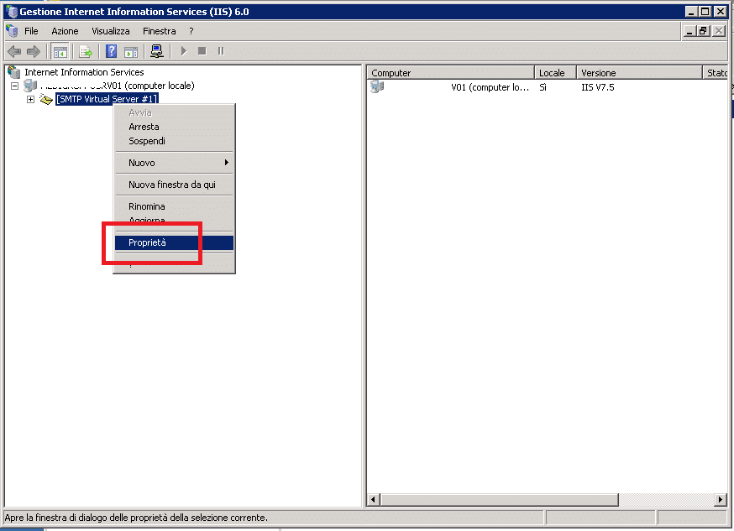Click the Export List toolbar icon
Screen dimensions: 734x531
tap(86, 51)
